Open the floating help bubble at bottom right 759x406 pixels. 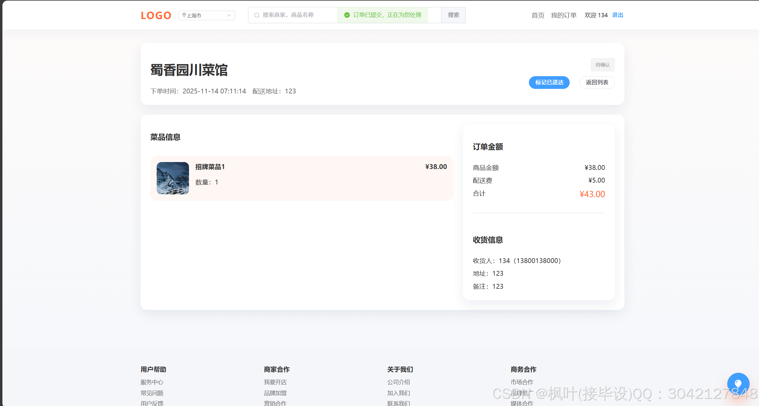pyautogui.click(x=738, y=383)
